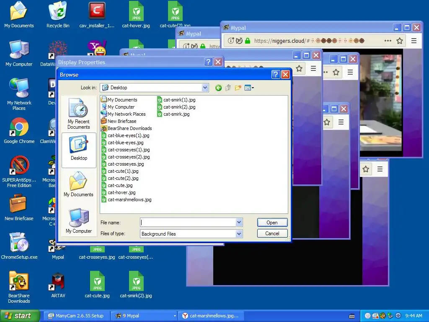Viewport: 429px width, 322px height.
Task: Switch to cat-marshmellows.jpg taskbar item
Action: [x=211, y=316]
